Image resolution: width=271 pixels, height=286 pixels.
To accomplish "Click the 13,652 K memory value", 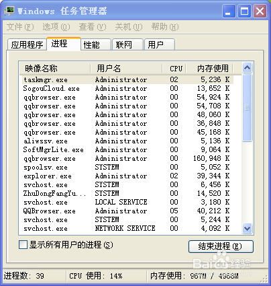I will pos(213,88).
